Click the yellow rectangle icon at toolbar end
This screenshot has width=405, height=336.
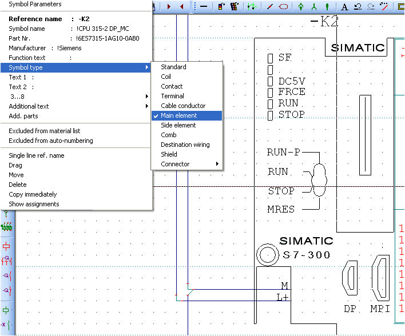(x=401, y=6)
